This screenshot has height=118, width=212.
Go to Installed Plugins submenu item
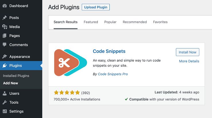16,76
